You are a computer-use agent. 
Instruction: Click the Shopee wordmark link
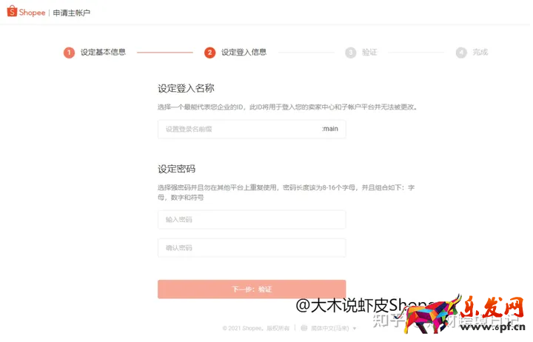[32, 13]
